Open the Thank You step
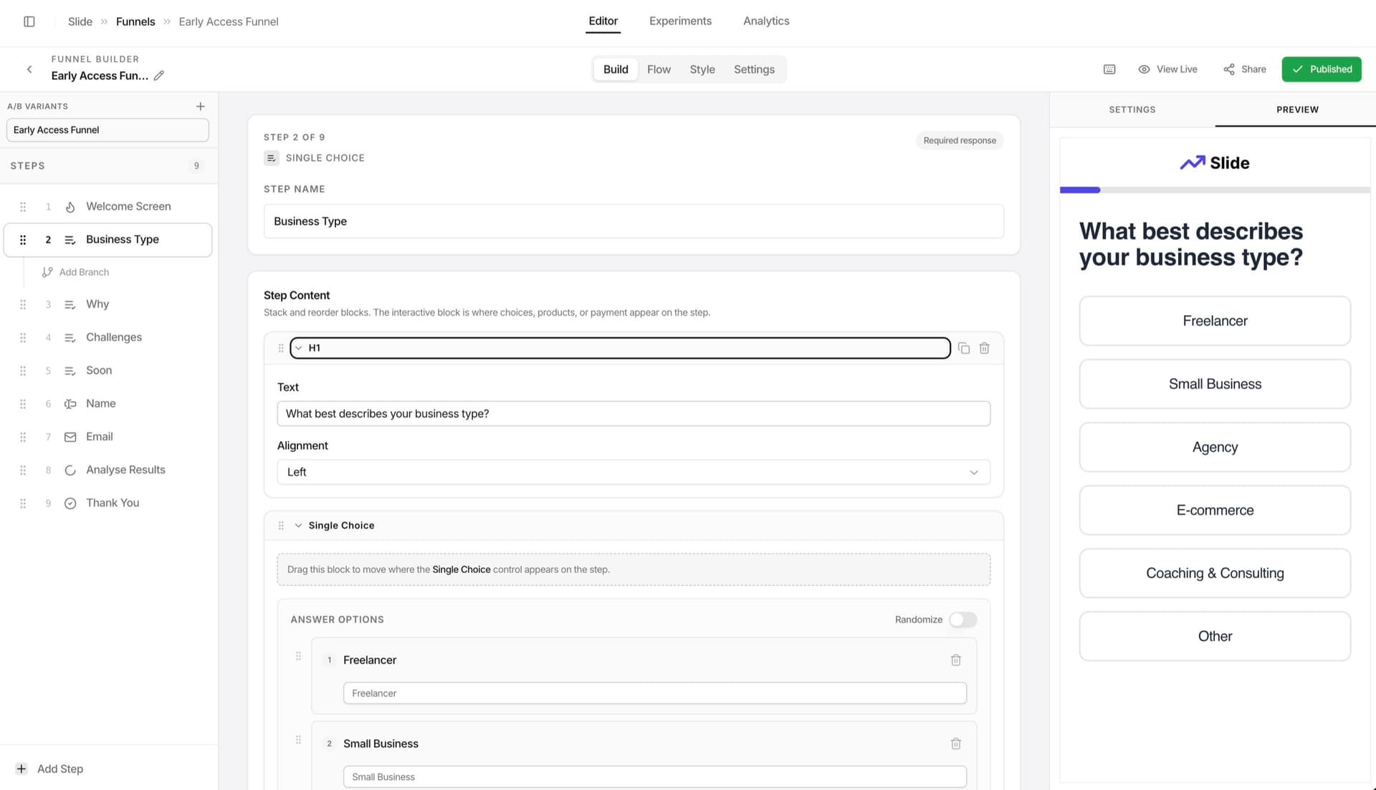This screenshot has height=790, width=1376. pos(107,504)
